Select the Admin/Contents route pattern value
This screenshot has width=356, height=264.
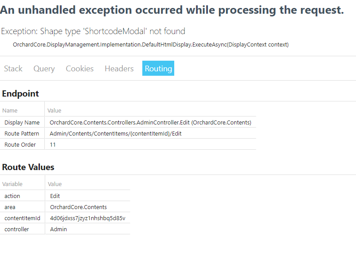(115, 133)
